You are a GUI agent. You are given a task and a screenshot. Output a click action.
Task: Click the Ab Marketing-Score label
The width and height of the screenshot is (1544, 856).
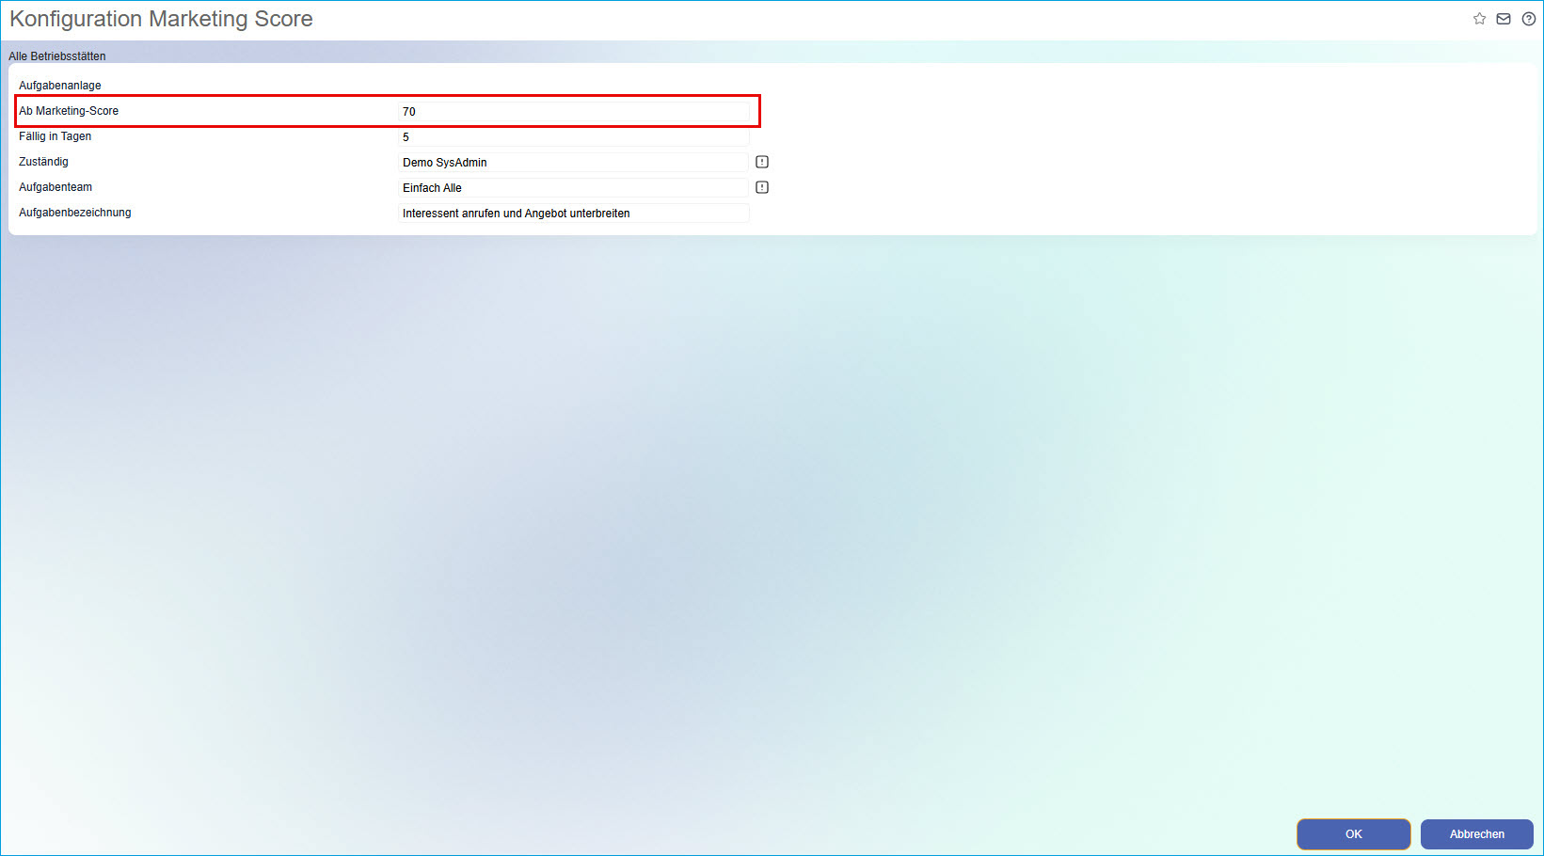click(69, 111)
